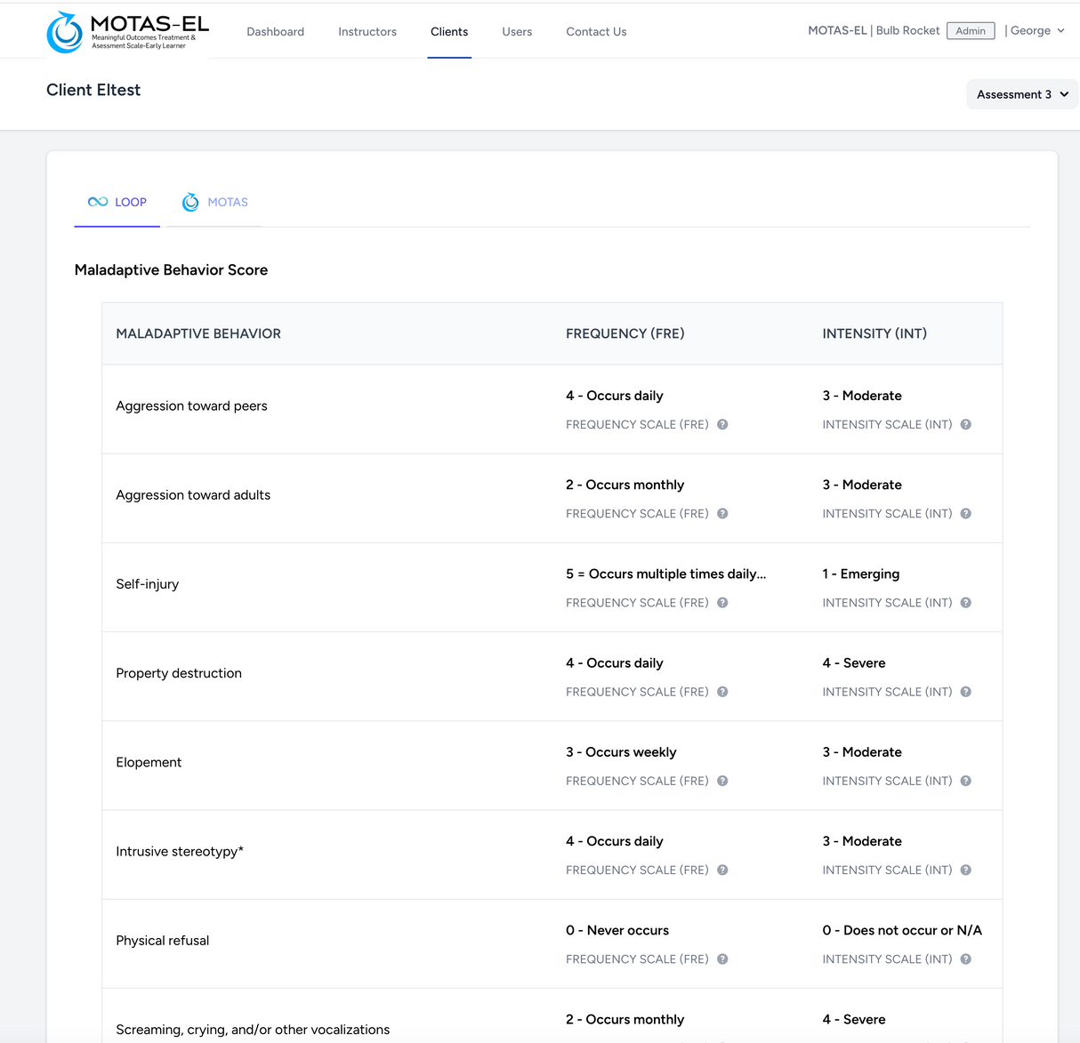The width and height of the screenshot is (1080, 1043).
Task: Navigate to the Dashboard page
Action: click(275, 31)
